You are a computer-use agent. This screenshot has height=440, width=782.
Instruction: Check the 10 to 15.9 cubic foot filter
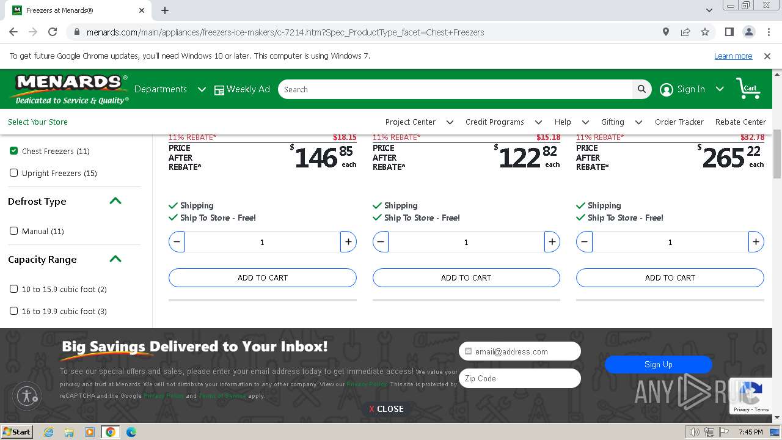pos(13,289)
